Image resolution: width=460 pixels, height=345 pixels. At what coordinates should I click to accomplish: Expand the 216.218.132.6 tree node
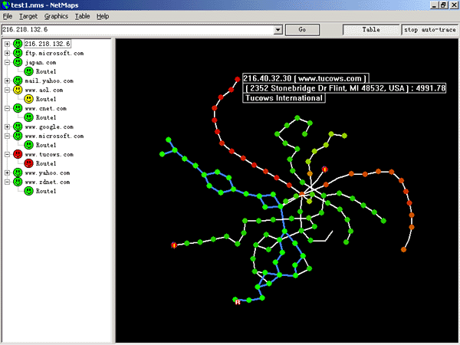tap(7, 44)
